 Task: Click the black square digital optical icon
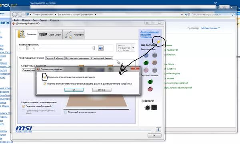click(x=154, y=108)
